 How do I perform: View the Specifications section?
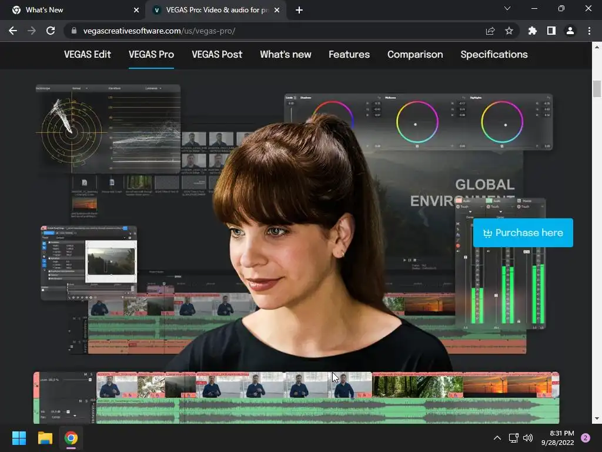click(x=494, y=55)
